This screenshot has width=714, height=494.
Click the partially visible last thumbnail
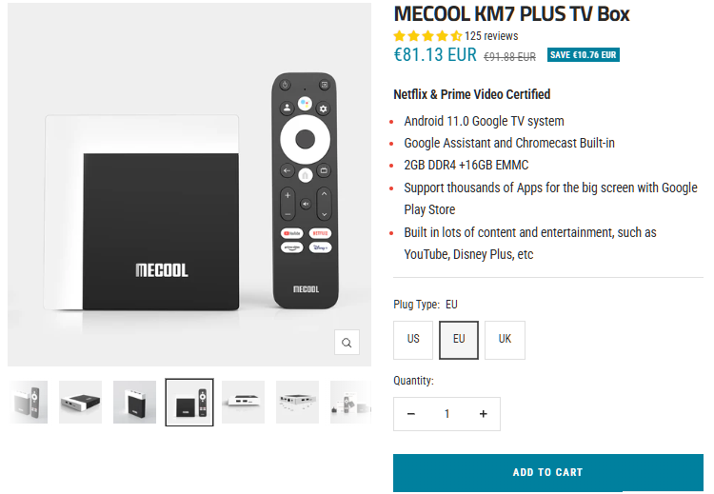click(x=349, y=403)
